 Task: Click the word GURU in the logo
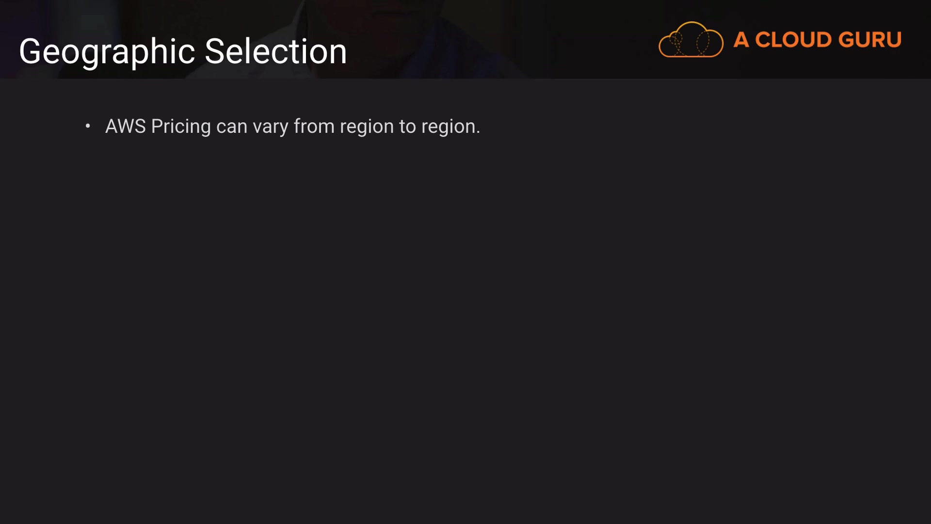[x=869, y=40]
